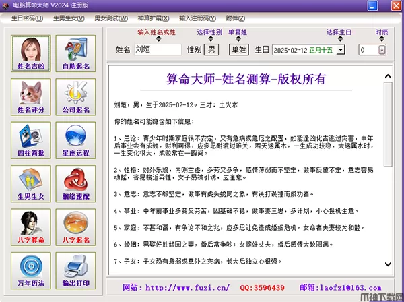Click the line starting 3、意志

[x=214, y=194]
